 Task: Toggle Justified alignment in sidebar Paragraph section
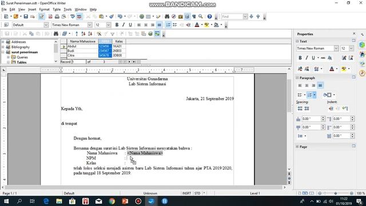[x=320, y=85]
